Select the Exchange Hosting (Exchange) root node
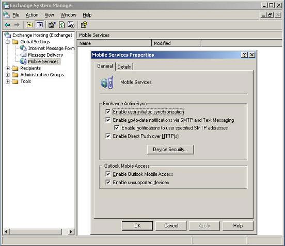Screen dimensions: 285x246 click(42, 35)
